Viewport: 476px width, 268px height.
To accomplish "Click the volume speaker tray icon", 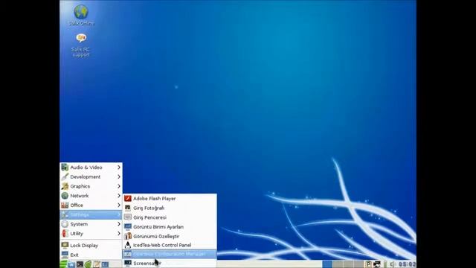I will pos(392,264).
